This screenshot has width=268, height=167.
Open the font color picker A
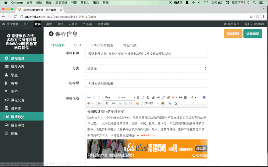(x=193, y=97)
